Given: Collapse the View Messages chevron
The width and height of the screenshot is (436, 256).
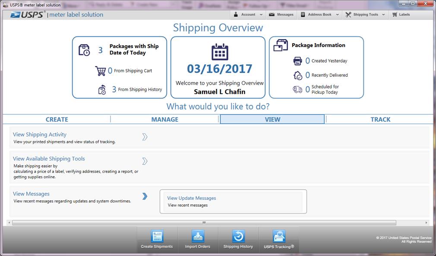Looking at the screenshot, I should point(145,196).
